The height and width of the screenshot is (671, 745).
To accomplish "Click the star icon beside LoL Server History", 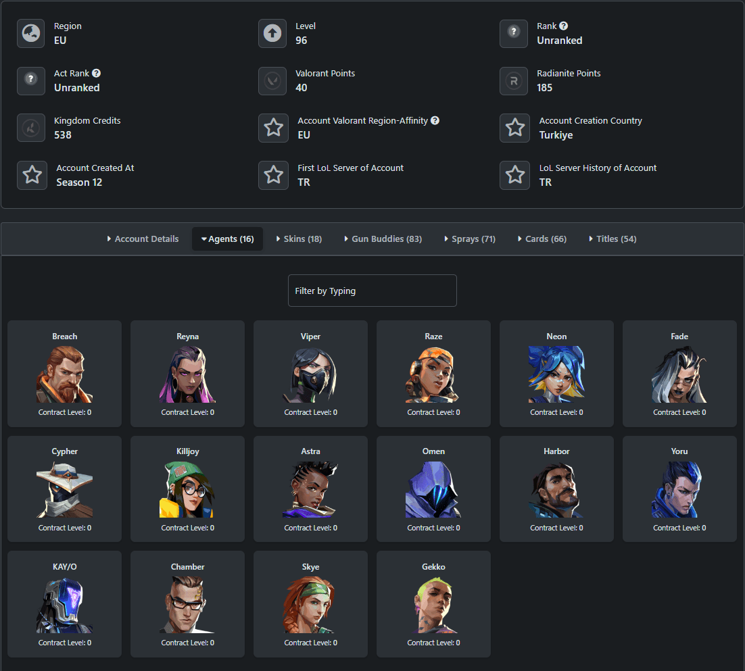I will click(x=515, y=175).
